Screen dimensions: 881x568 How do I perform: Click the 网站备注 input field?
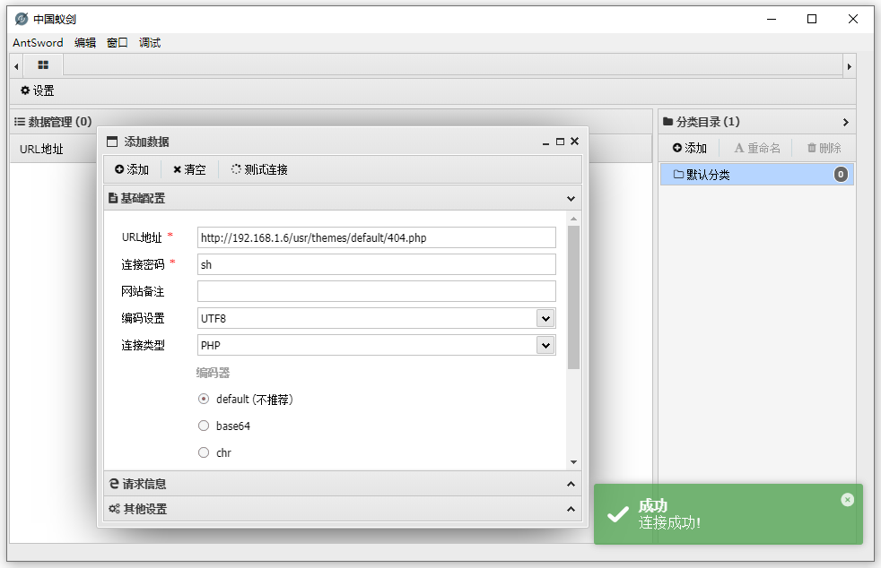click(x=377, y=291)
